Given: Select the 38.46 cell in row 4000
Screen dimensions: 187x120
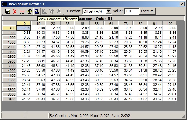Looking at the screenshot, I should click(97, 70).
